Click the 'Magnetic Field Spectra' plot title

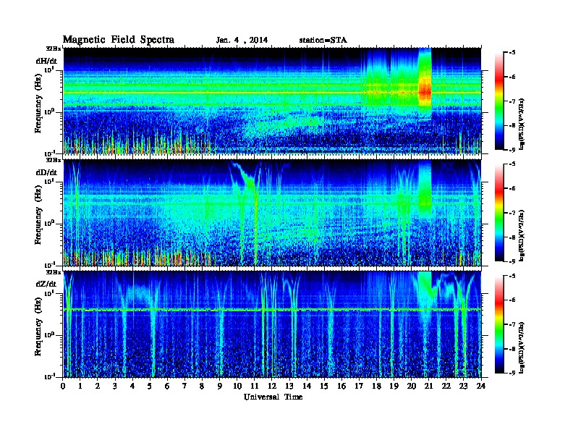click(x=119, y=40)
